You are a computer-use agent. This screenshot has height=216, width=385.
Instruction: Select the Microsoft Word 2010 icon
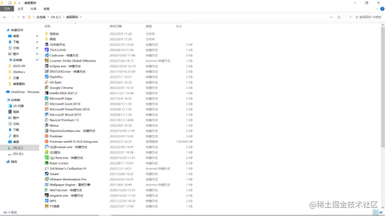47,115
